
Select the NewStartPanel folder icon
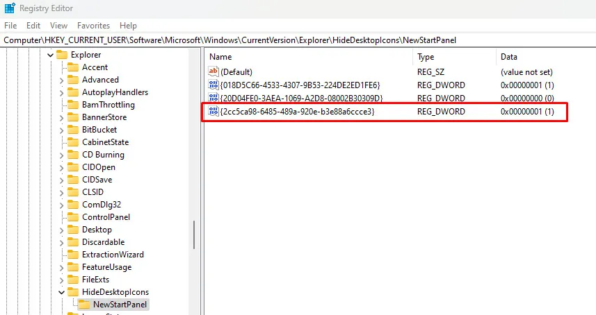(x=84, y=305)
